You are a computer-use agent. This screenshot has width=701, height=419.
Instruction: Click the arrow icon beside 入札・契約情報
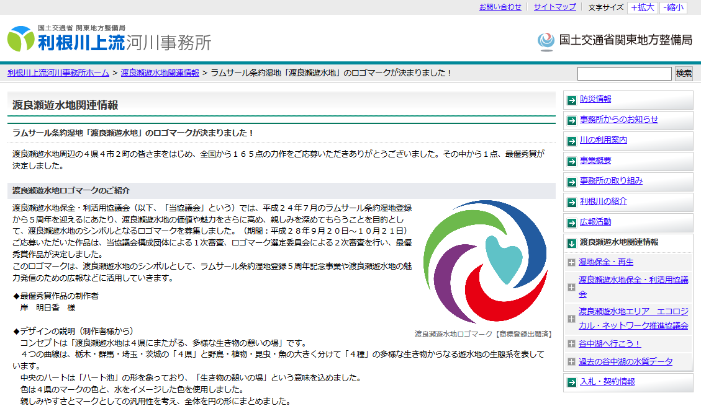(x=572, y=382)
